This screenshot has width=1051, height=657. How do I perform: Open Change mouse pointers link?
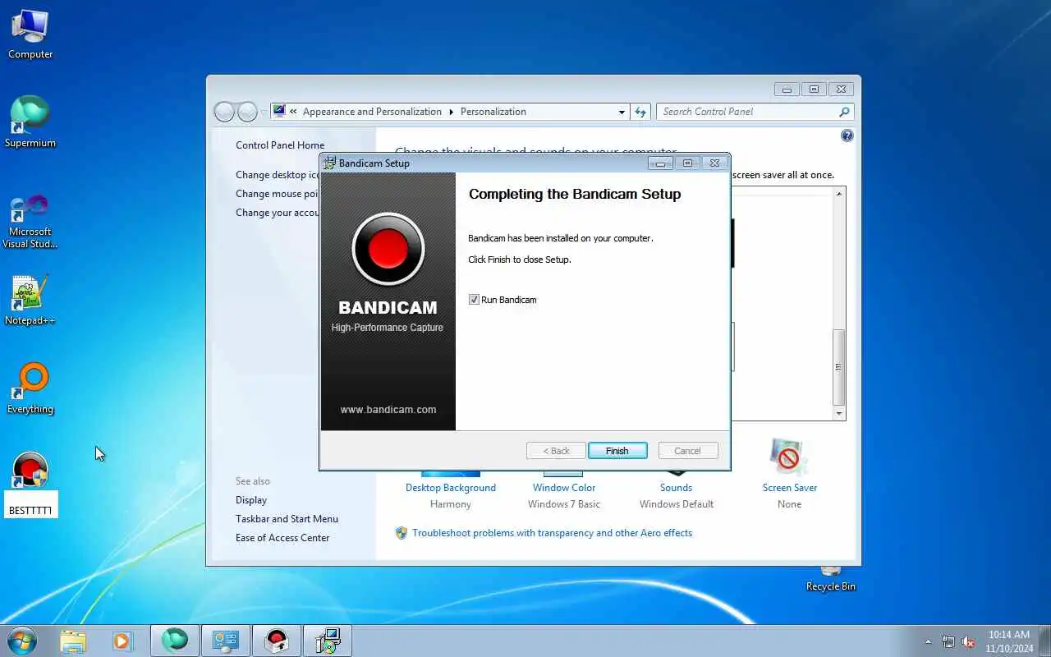pyautogui.click(x=278, y=194)
